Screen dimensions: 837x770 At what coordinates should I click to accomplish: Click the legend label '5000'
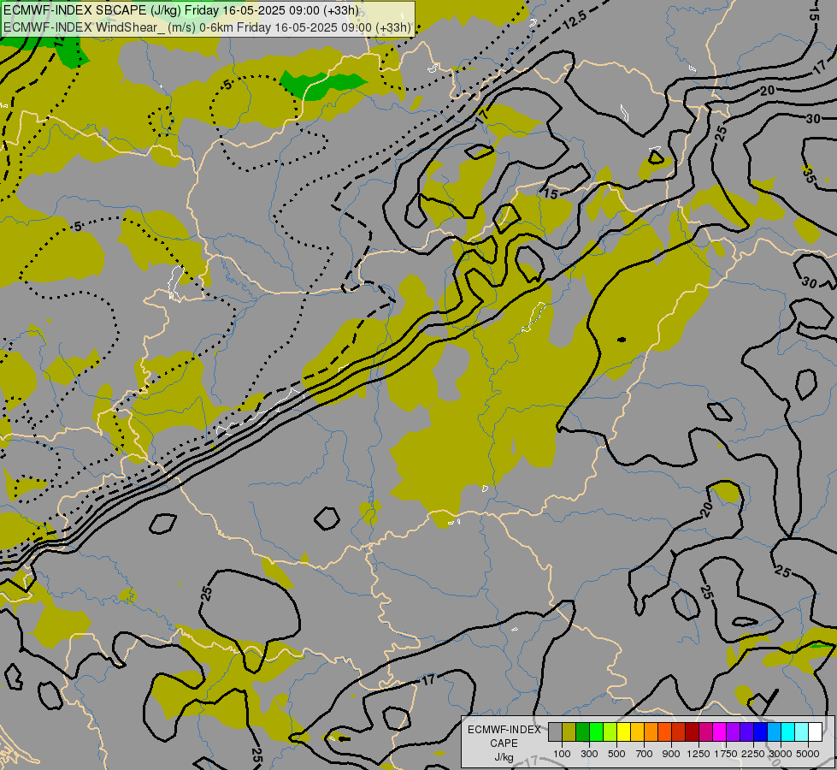coord(808,754)
